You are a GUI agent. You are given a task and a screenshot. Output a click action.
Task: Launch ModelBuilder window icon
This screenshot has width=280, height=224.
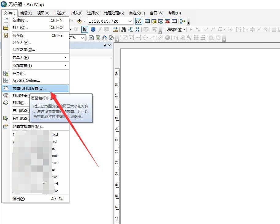tap(183, 21)
